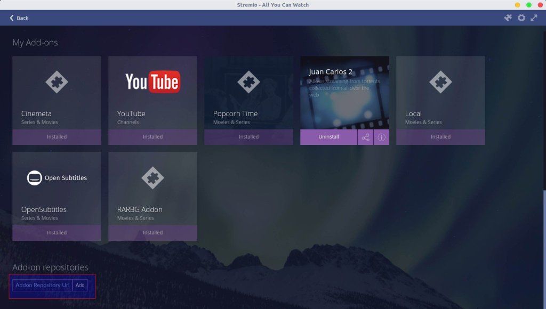This screenshot has width=546, height=309.
Task: Uninstall the Juan Carlos 2 add-on
Action: pyautogui.click(x=329, y=137)
